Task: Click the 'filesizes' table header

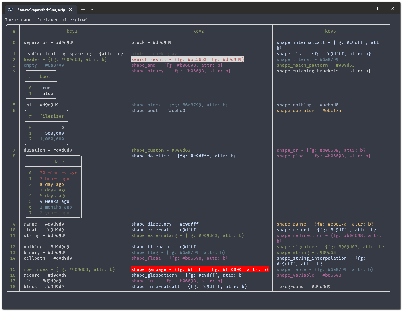Action: point(52,116)
